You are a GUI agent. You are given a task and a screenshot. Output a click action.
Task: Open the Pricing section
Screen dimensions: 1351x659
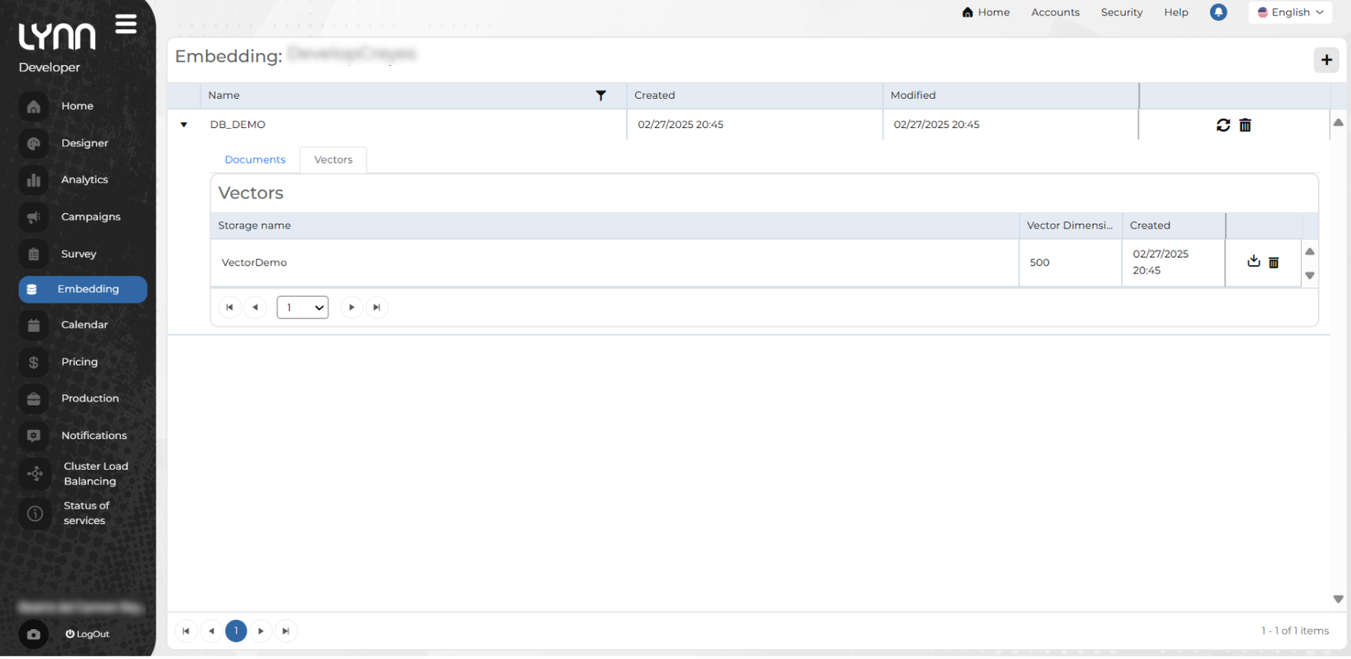point(79,362)
